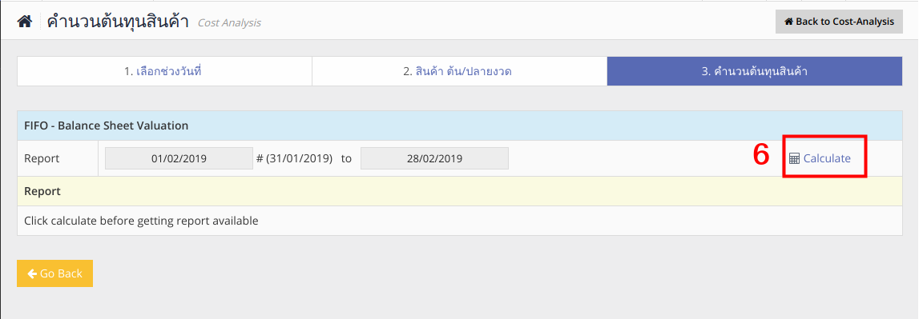Viewport: 919px width, 319px height.
Task: Click the home icon beside the page title
Action: click(24, 22)
